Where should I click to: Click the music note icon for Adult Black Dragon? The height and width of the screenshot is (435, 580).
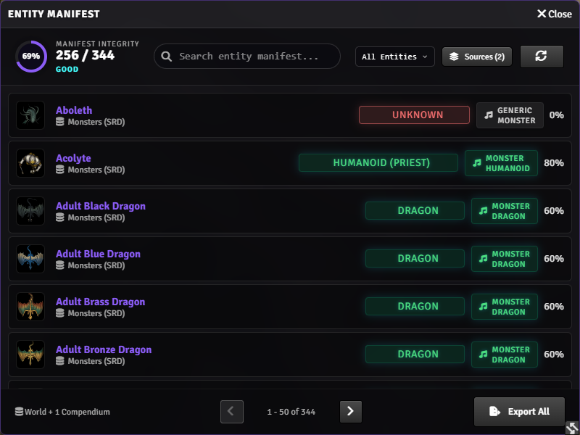click(x=483, y=211)
